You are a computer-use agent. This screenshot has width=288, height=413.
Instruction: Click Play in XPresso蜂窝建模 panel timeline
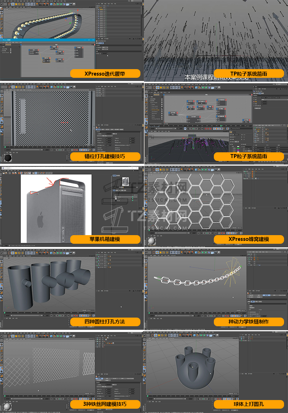coord(207,233)
